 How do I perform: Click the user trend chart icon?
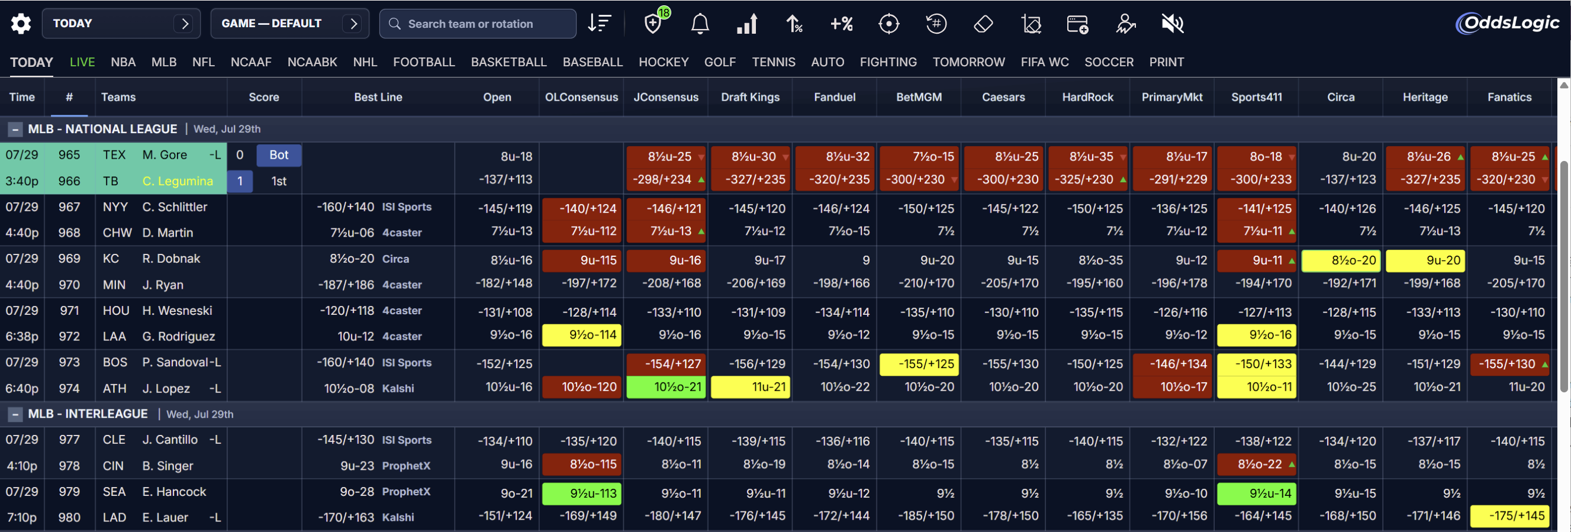[1125, 24]
